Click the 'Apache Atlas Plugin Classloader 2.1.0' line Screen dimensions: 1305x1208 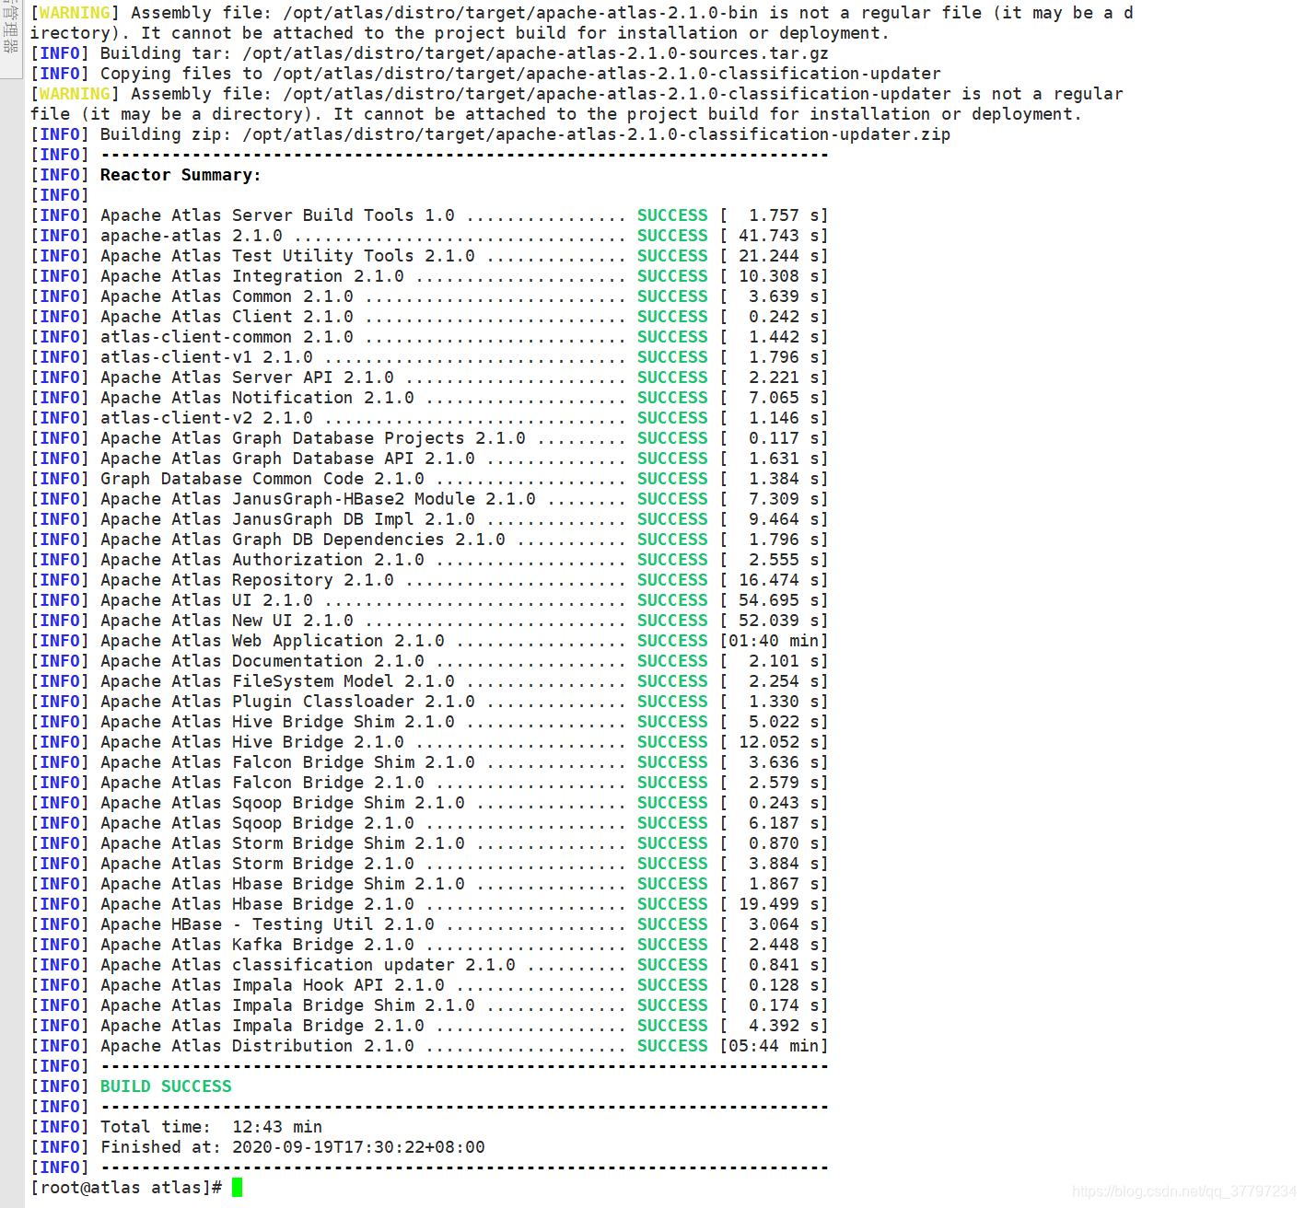tap(429, 702)
